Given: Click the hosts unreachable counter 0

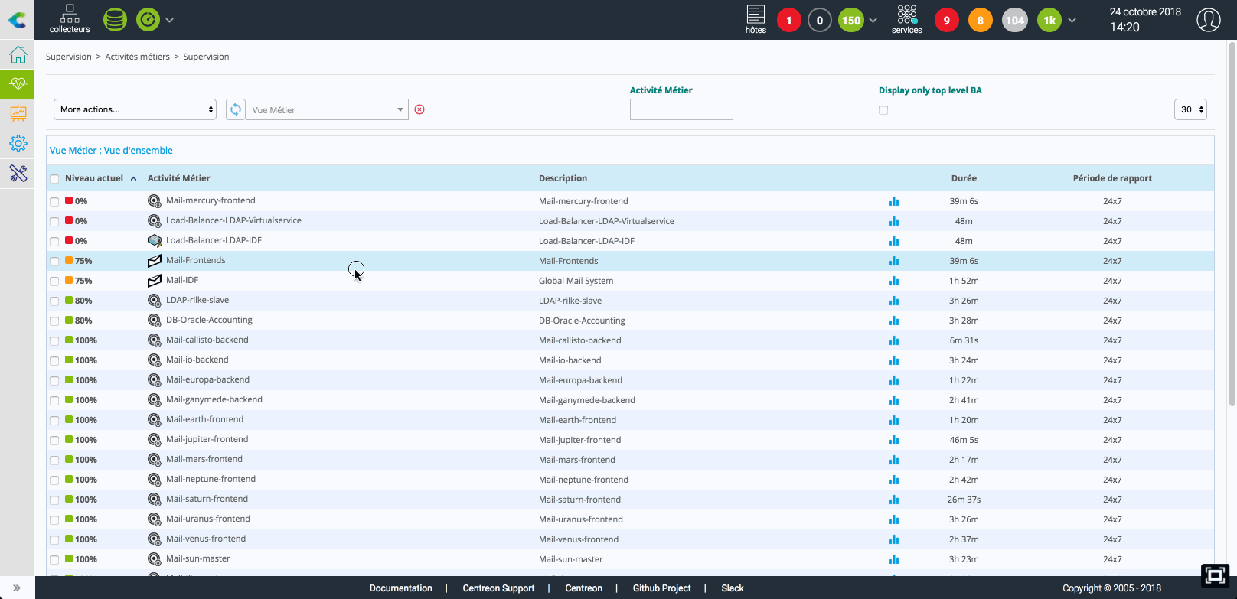Looking at the screenshot, I should pyautogui.click(x=820, y=21).
